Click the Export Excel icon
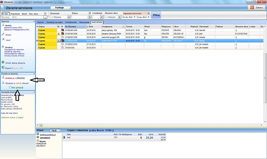 [3, 68]
